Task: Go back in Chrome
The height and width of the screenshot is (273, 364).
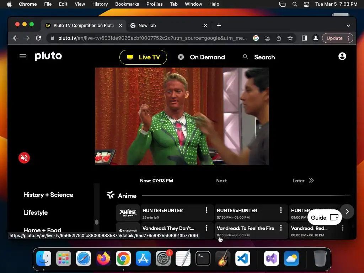Action: point(16,38)
